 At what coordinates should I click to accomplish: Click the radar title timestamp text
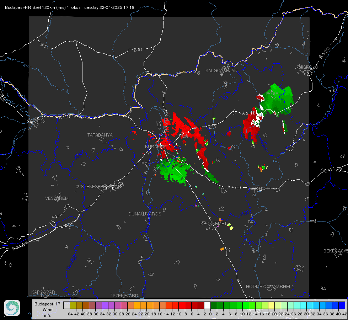70,7
